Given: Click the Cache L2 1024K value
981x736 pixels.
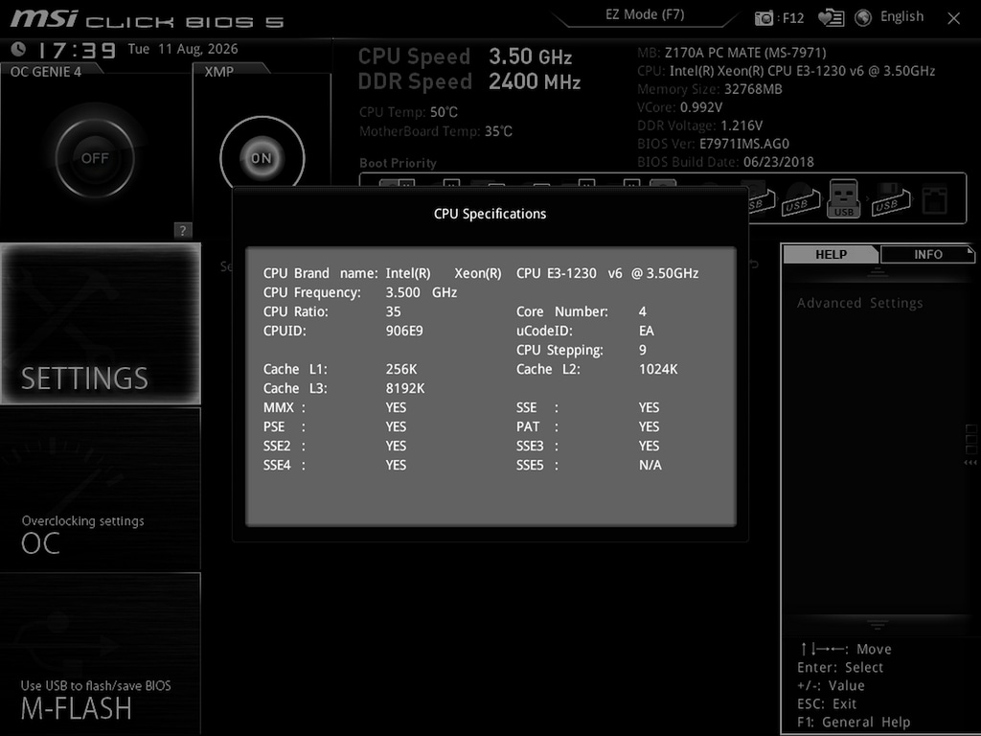Looking at the screenshot, I should coord(657,369).
